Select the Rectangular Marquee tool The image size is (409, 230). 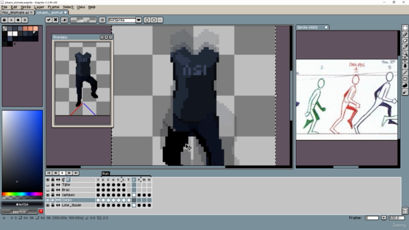pos(405,28)
